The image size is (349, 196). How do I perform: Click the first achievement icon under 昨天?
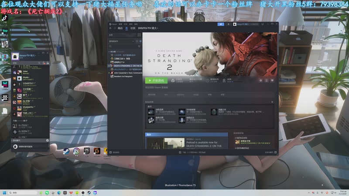click(x=151, y=112)
